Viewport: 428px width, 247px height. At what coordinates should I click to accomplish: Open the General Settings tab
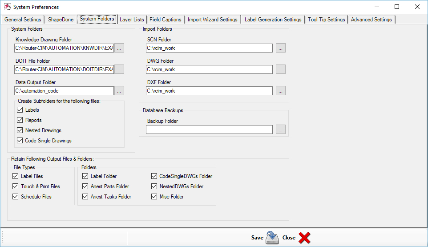pyautogui.click(x=23, y=20)
